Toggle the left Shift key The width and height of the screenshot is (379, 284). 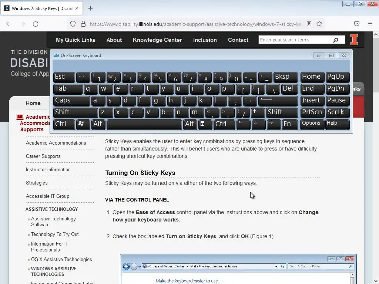point(76,112)
